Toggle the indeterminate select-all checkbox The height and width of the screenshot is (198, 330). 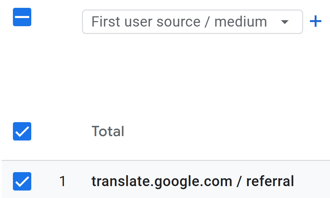click(x=22, y=17)
